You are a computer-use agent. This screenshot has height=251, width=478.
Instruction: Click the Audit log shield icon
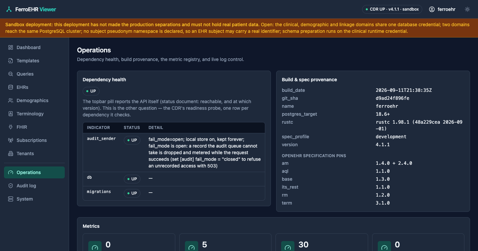tap(11, 186)
